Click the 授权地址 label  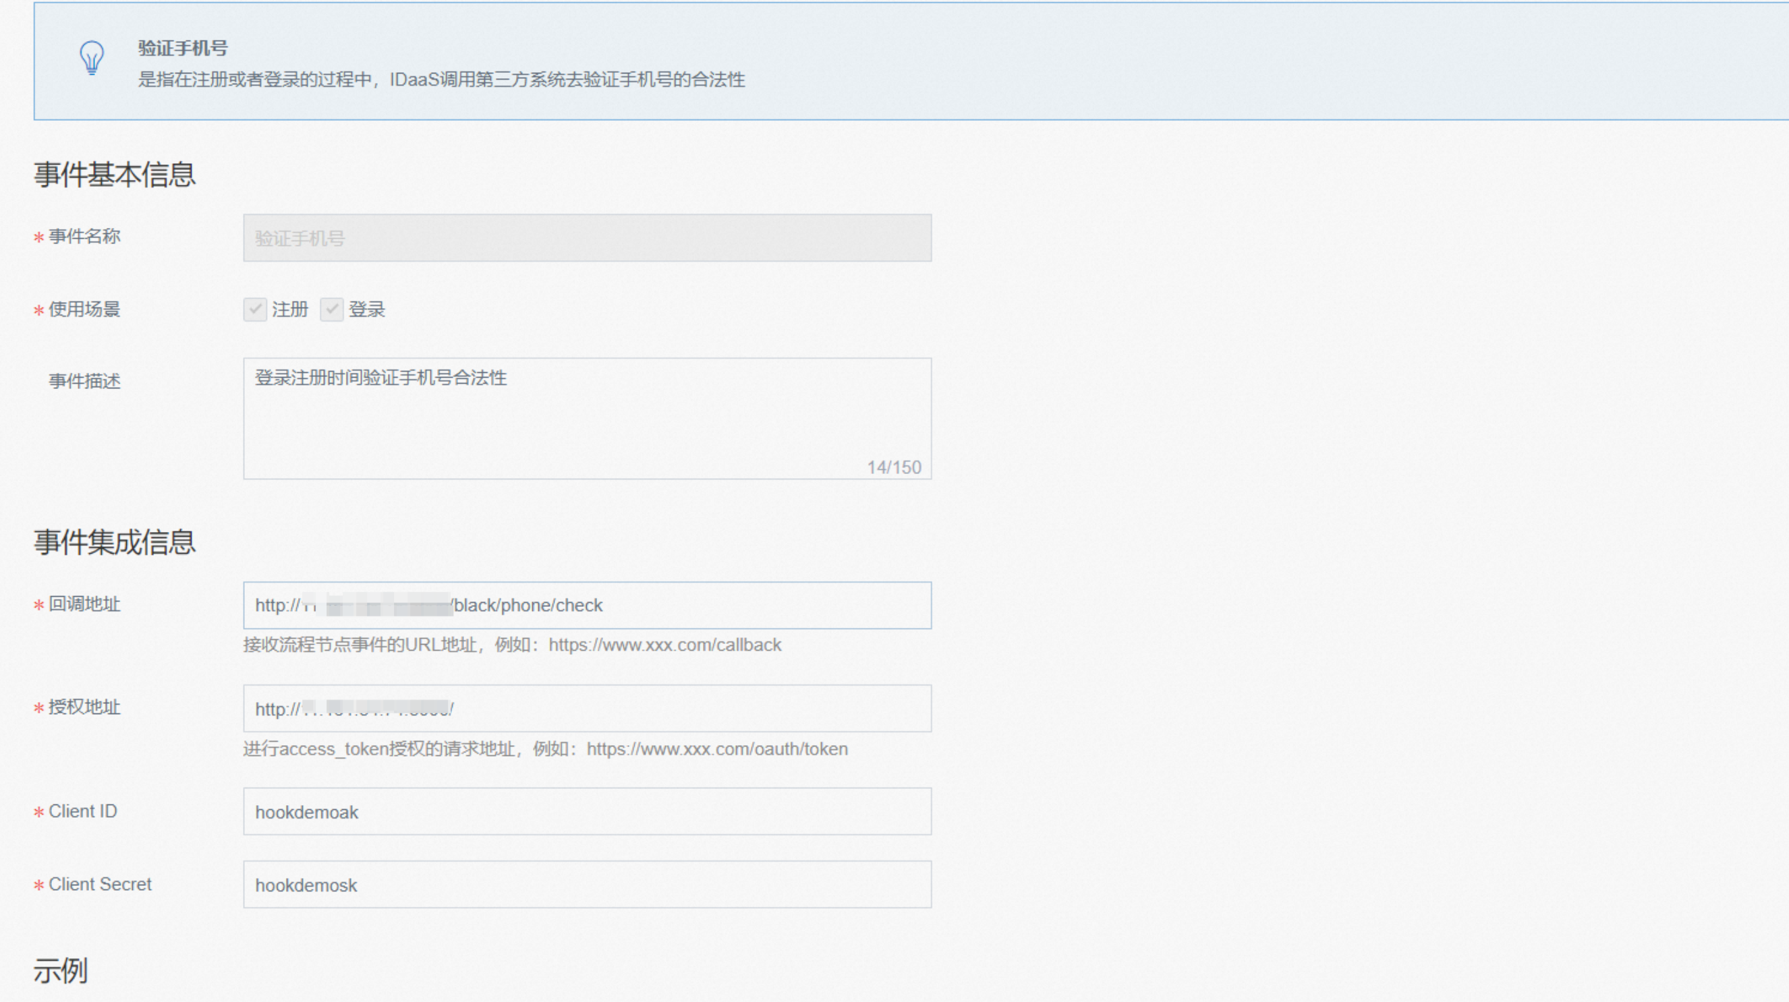click(x=84, y=707)
